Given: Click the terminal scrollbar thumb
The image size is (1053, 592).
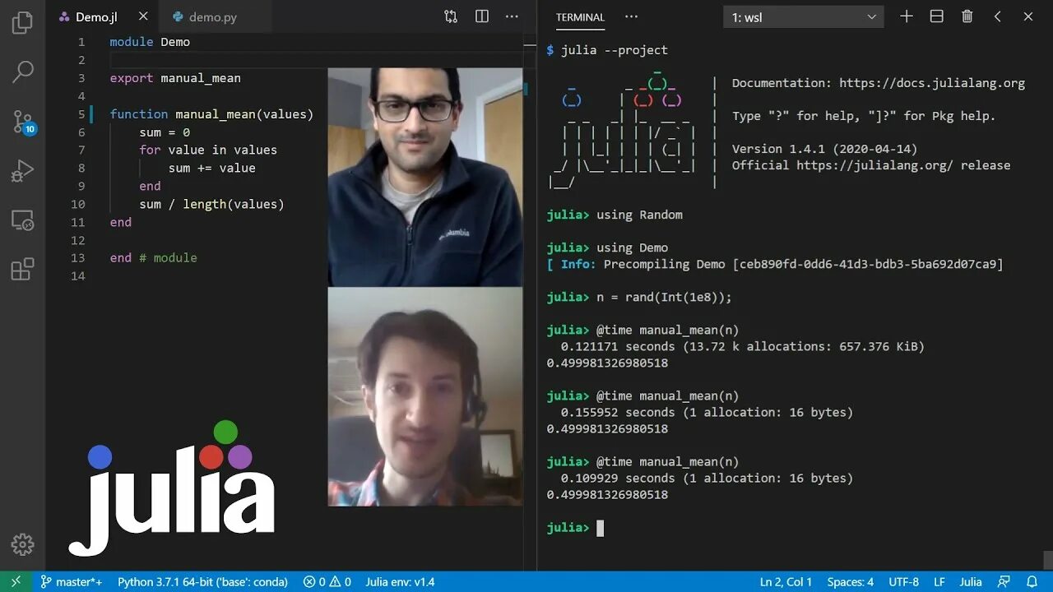Looking at the screenshot, I should [x=1048, y=559].
